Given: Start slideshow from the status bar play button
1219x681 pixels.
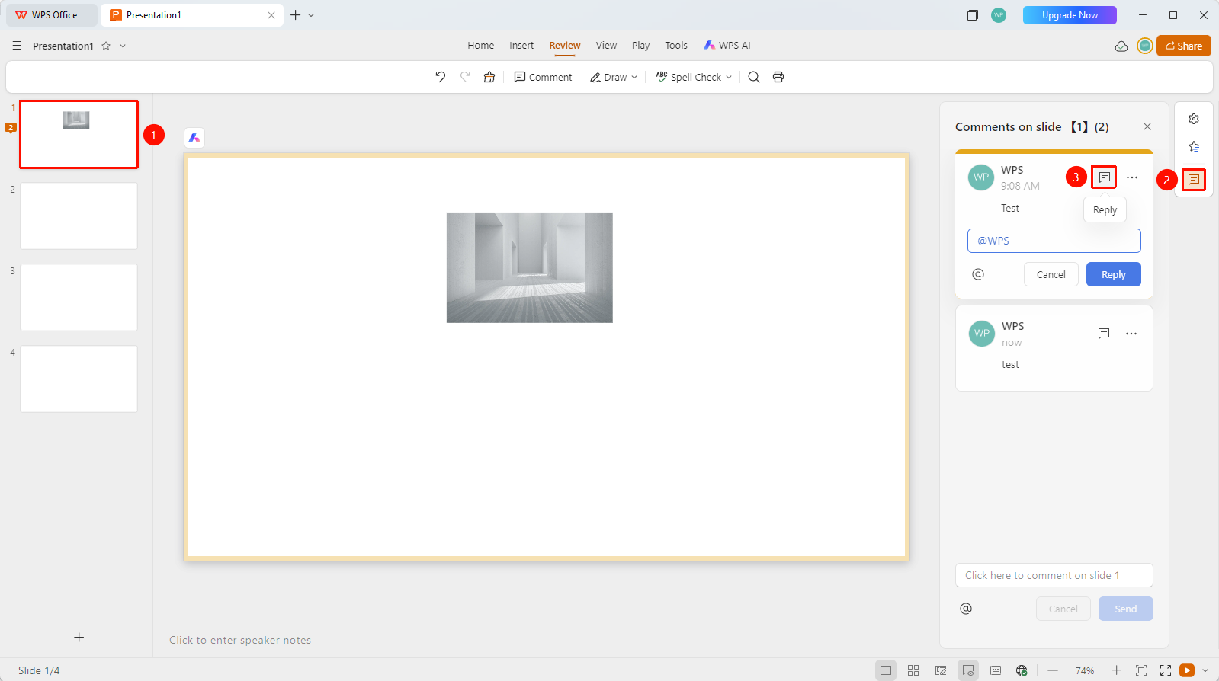Looking at the screenshot, I should pos(1187,670).
